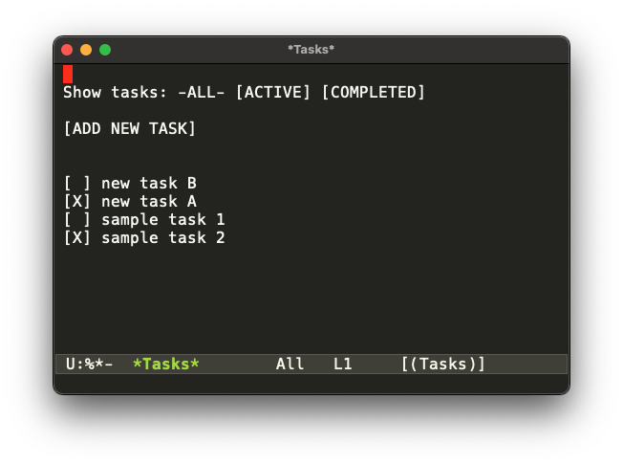
Task: Click the L1 line number indicator
Action: pyautogui.click(x=343, y=365)
